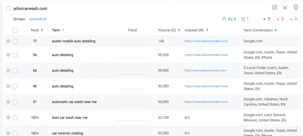Click the green up arrow change indicator

pyautogui.click(x=291, y=19)
